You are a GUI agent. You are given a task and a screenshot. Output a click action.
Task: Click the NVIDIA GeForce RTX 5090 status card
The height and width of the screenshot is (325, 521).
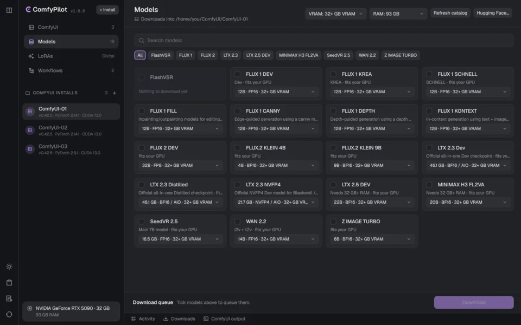pos(71,311)
